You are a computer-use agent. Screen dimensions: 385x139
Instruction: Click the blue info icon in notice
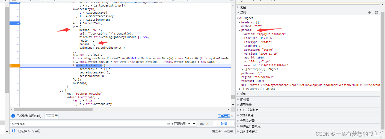[13, 116]
